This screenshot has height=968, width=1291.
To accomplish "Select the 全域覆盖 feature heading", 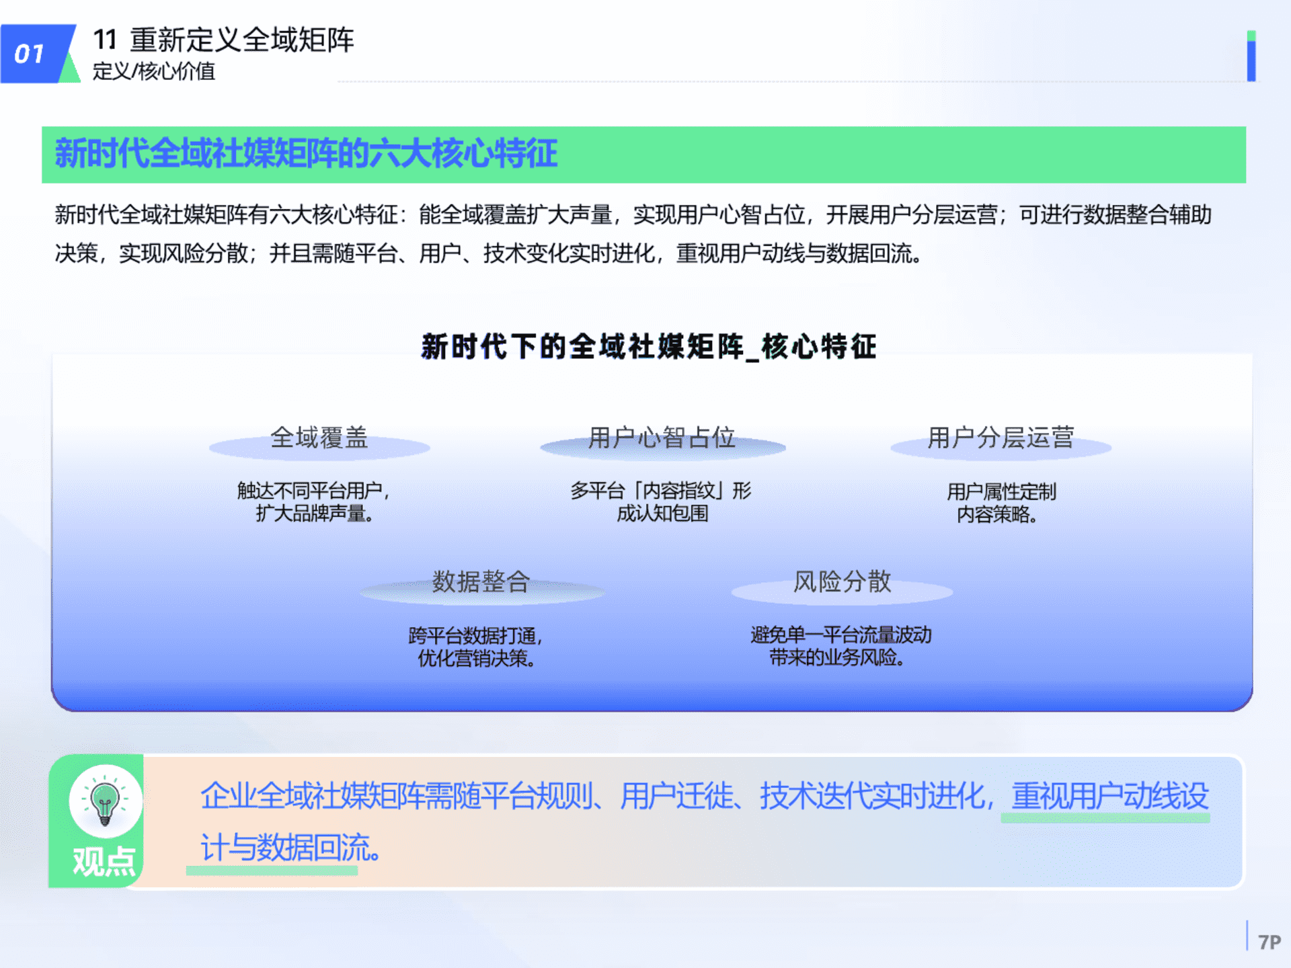I will point(319,438).
